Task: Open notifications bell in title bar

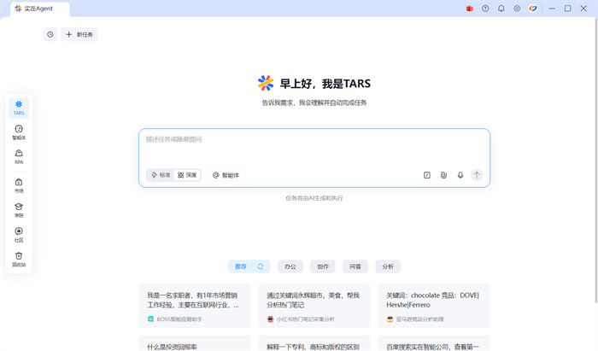Action: coord(501,9)
